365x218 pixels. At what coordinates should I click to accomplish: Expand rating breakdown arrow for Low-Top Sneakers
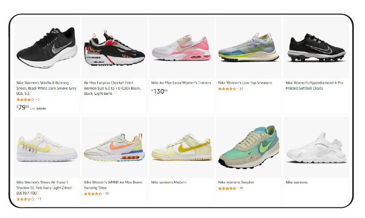point(238,89)
